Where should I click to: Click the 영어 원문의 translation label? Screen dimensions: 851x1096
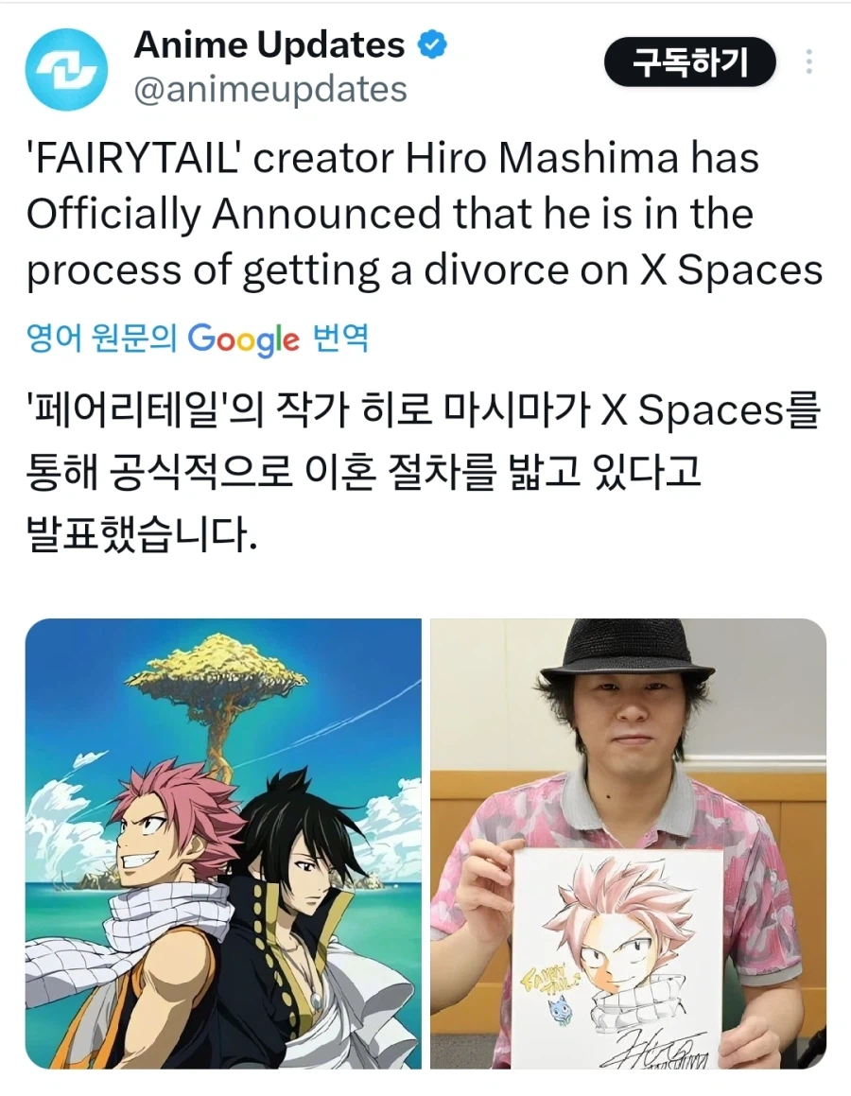(x=101, y=339)
